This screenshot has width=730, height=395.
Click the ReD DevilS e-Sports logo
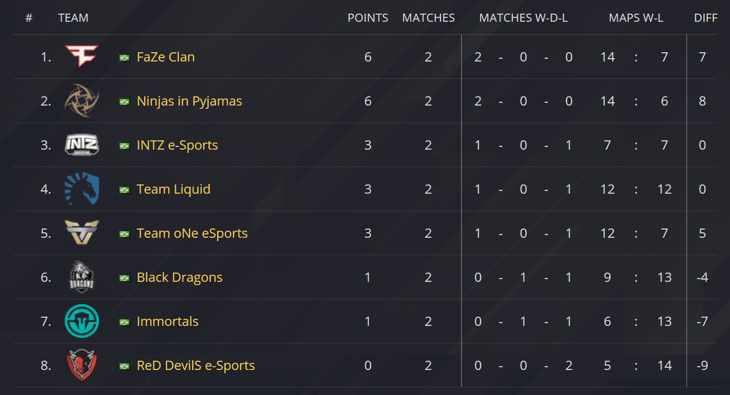coord(82,365)
